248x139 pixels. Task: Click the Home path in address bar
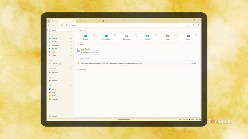pos(74,25)
